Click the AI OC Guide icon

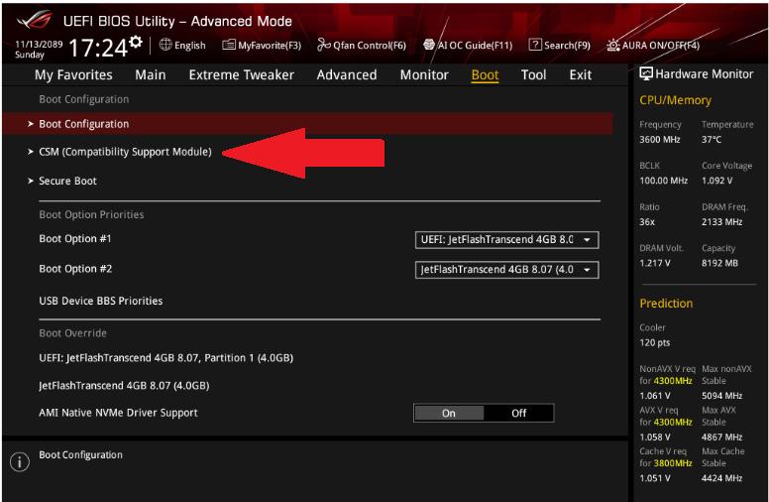[429, 45]
